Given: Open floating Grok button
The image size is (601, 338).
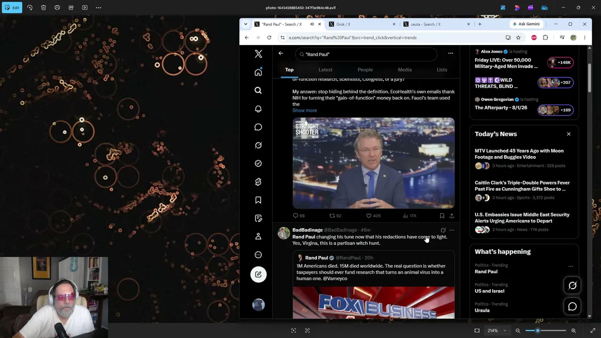Looking at the screenshot, I should click(572, 285).
